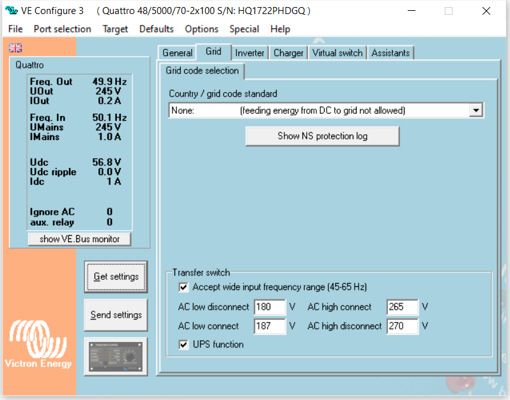Click the aux. relay status value
510x400 pixels.
[110, 222]
